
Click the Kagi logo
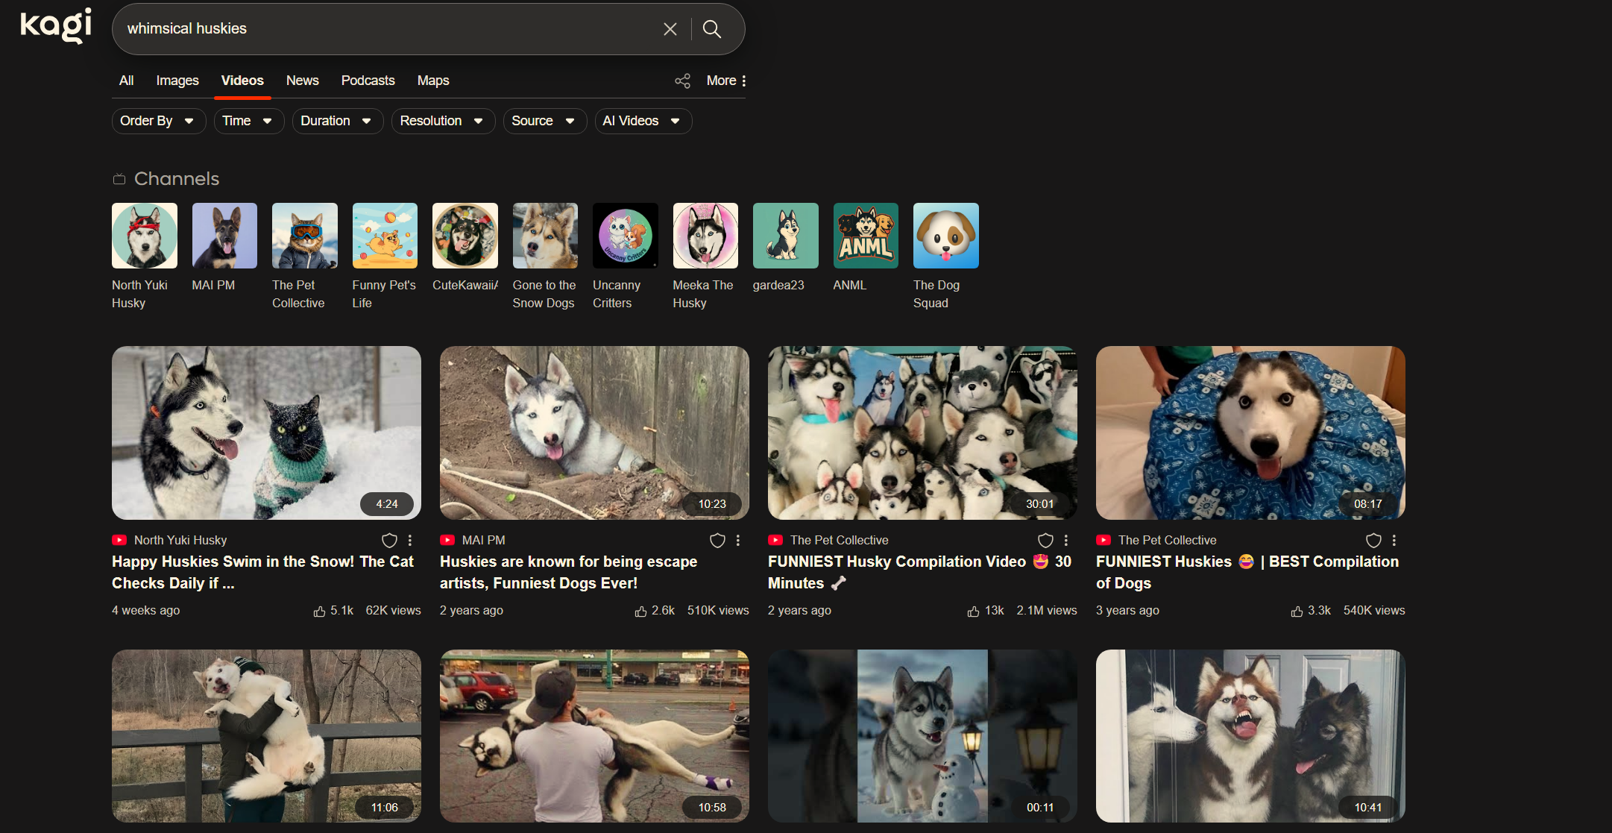click(x=56, y=26)
